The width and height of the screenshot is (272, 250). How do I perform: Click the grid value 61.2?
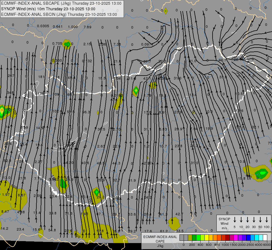click(164, 231)
